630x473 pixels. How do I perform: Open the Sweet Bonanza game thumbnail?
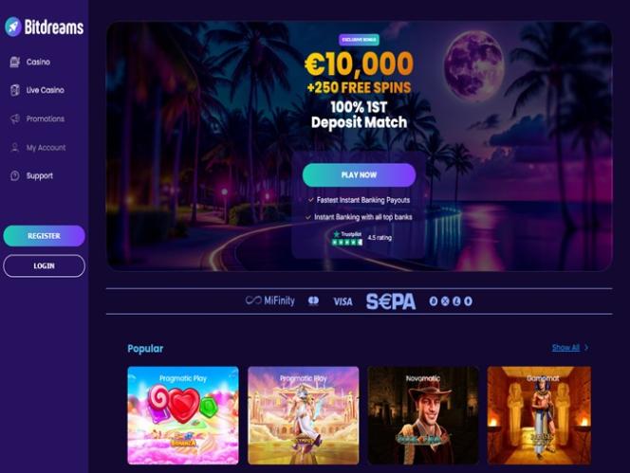click(183, 415)
